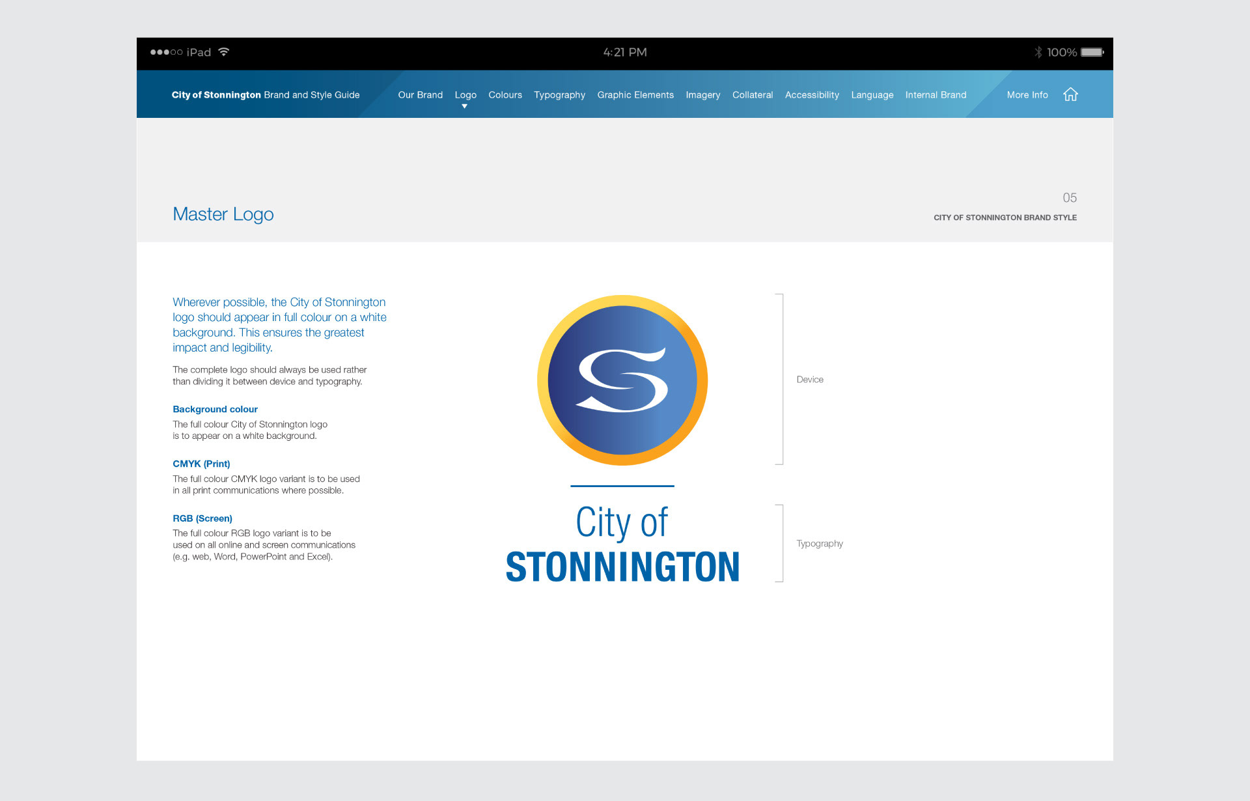Click the CMYK (Print) subheading

point(201,464)
